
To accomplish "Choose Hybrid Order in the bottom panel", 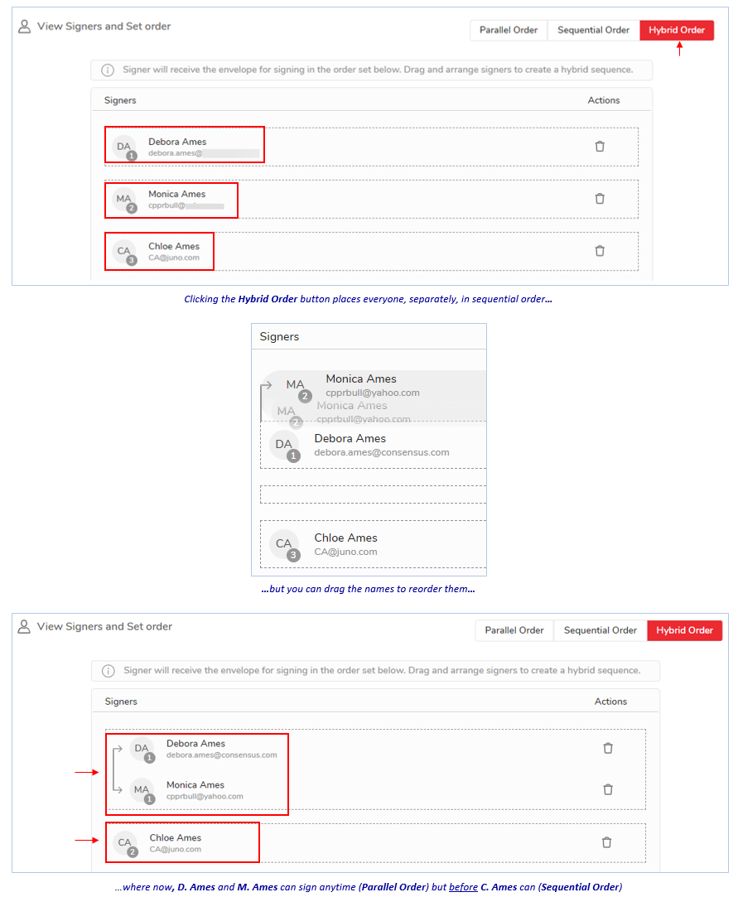I will click(x=684, y=630).
